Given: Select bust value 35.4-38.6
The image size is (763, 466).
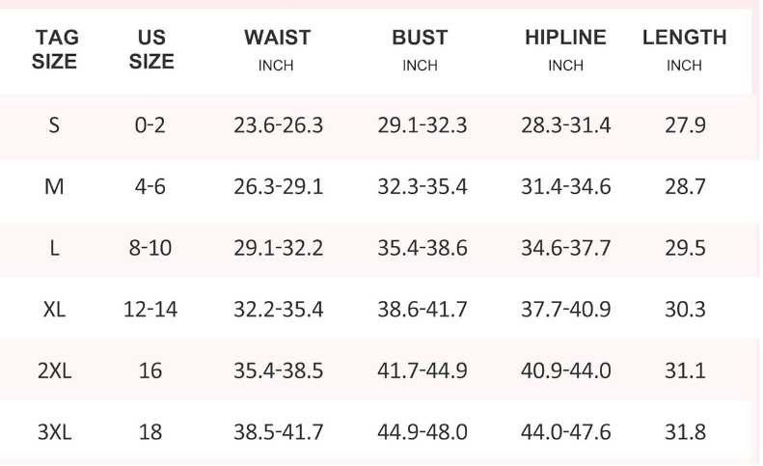Looking at the screenshot, I should (x=422, y=248).
